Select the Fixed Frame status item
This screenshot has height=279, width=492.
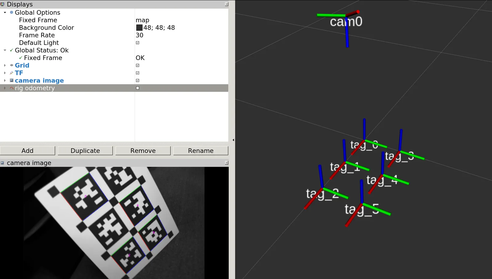(43, 58)
